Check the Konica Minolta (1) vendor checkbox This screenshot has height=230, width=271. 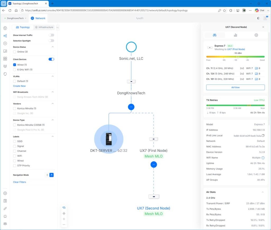coord(15,108)
